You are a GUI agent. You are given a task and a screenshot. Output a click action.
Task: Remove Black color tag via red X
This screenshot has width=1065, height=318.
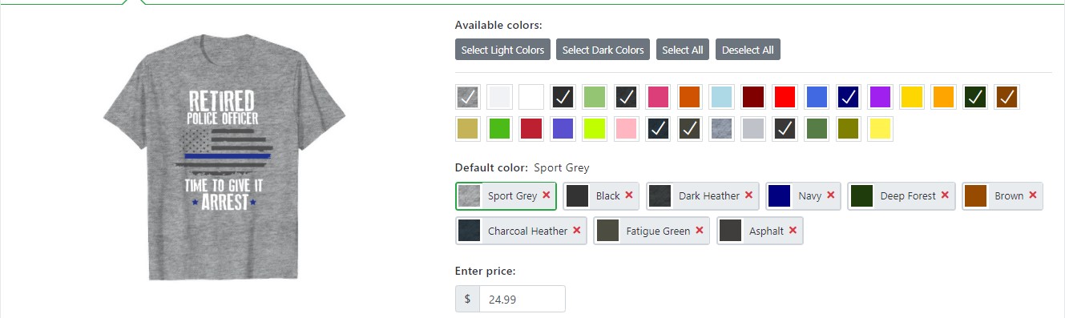[629, 195]
